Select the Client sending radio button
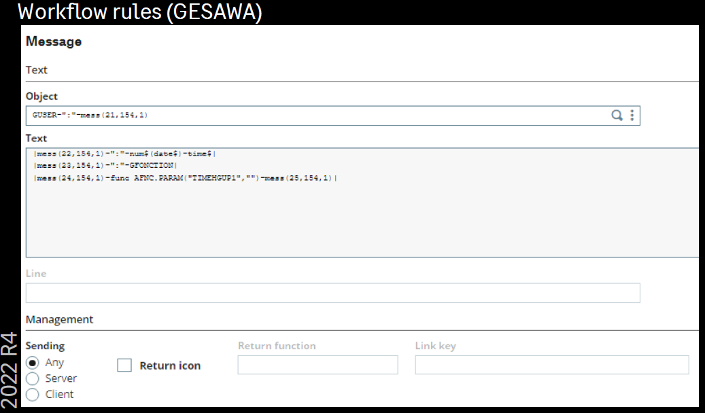This screenshot has height=413, width=705. 32,394
